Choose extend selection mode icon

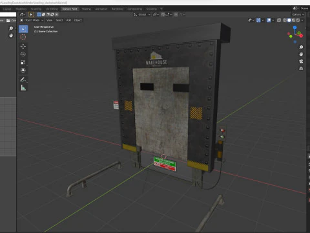43,14
